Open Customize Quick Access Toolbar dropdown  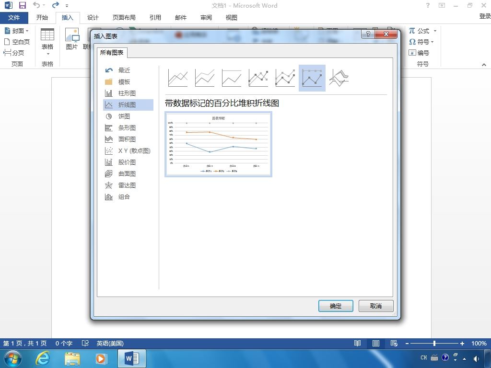pyautogui.click(x=67, y=6)
